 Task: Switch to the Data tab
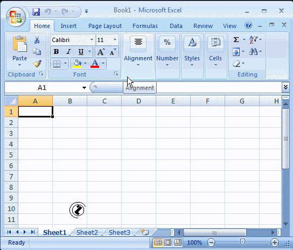tap(176, 26)
